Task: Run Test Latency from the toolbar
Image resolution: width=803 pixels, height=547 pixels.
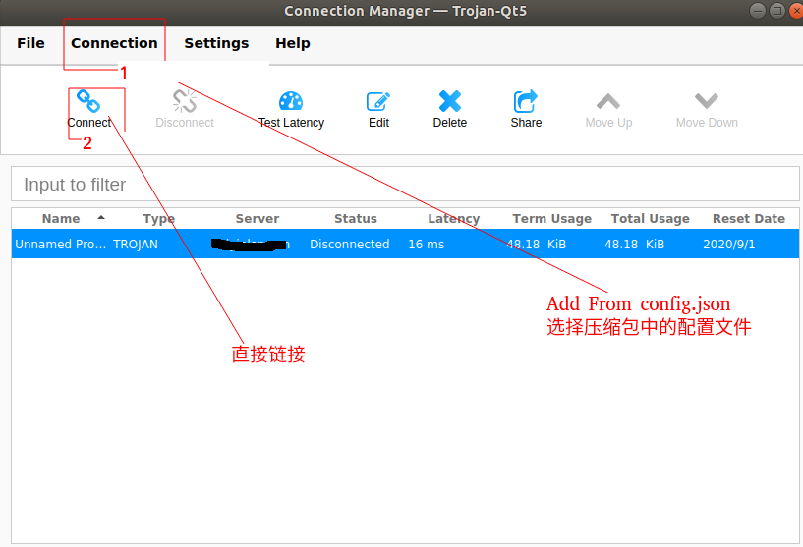Action: click(291, 101)
